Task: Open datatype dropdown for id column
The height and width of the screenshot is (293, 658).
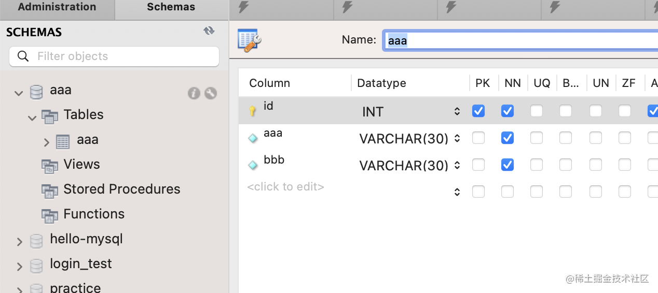Action: point(457,111)
